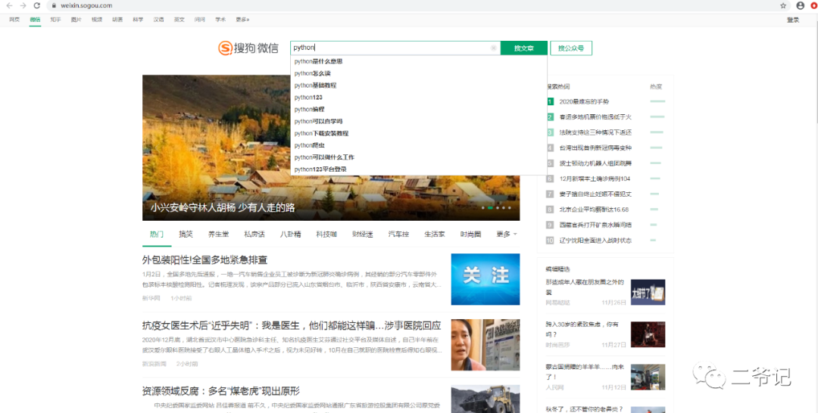This screenshot has width=818, height=413.
Task: Click the browser back arrow
Action: coord(9,5)
